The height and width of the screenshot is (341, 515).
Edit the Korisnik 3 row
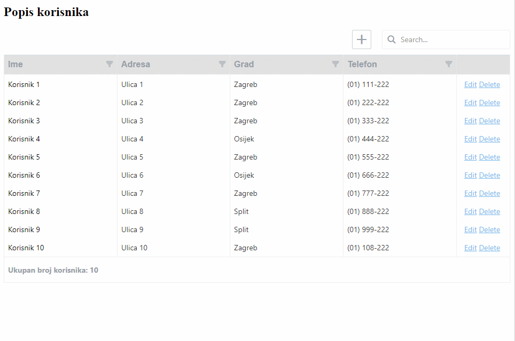(470, 121)
